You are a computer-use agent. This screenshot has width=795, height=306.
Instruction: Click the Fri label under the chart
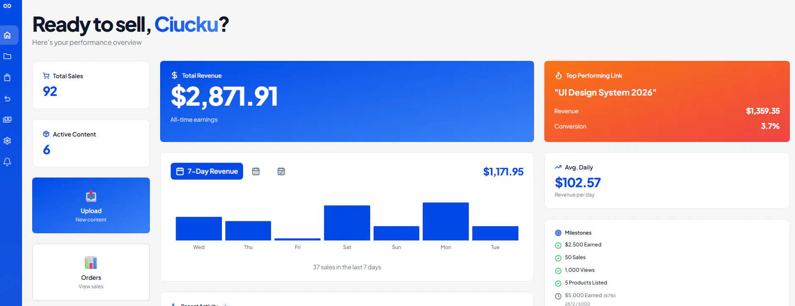298,247
